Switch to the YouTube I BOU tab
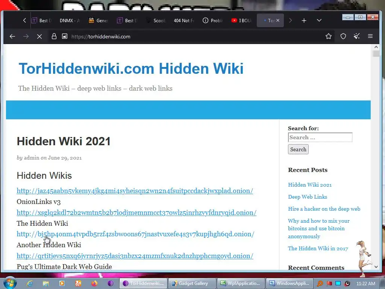This screenshot has width=385, height=289. (x=242, y=20)
